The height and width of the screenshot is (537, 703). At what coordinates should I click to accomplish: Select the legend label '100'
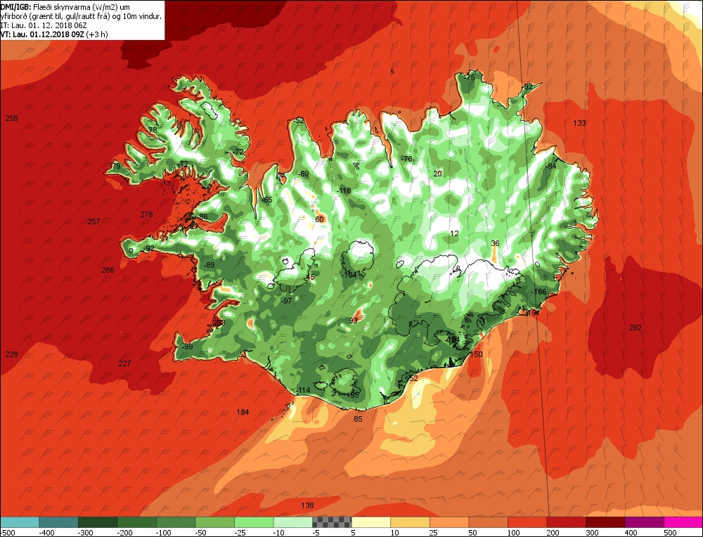(x=515, y=533)
